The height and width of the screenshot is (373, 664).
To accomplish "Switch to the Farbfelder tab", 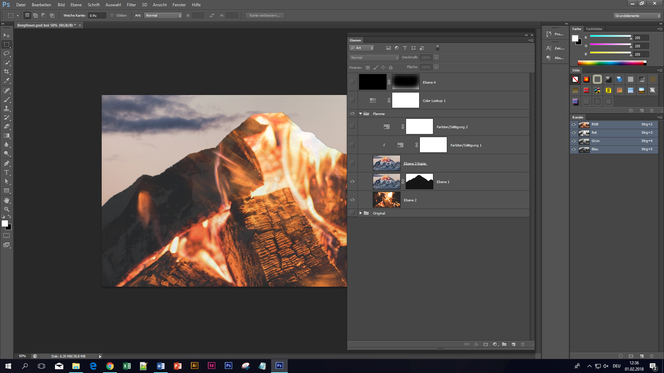I will (x=594, y=29).
